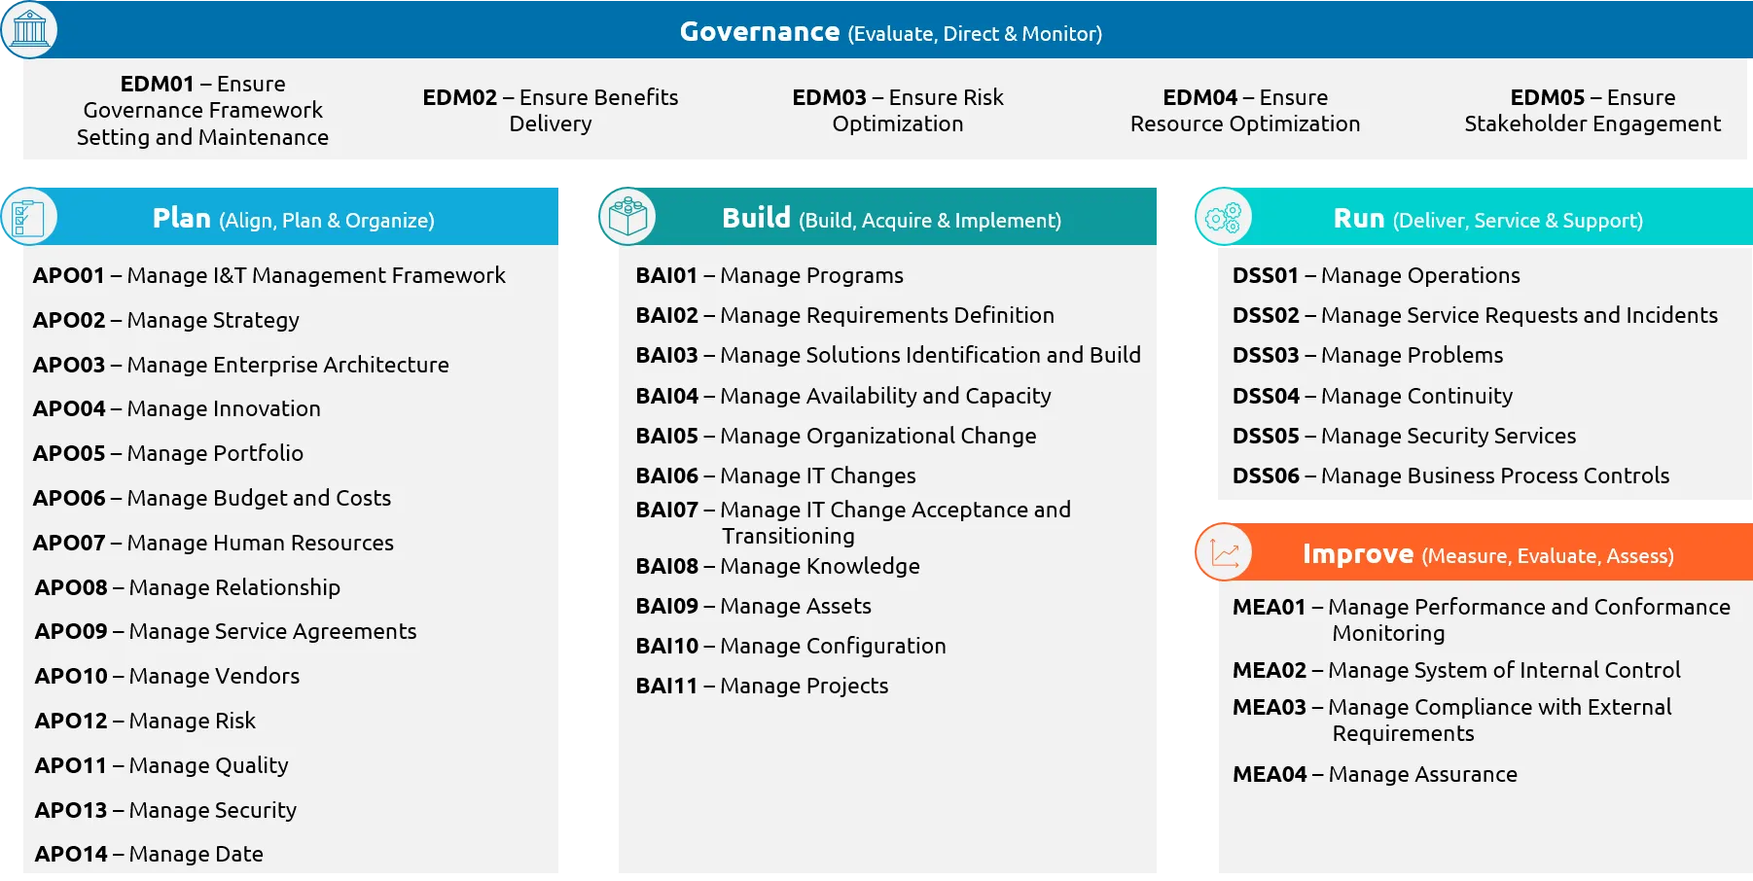Click MEA02 Manage System of Internal Control
The image size is (1753, 881).
point(1456,670)
